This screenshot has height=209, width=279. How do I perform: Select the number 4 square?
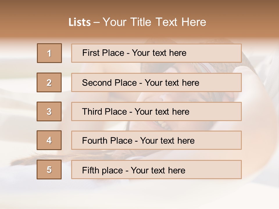(49, 140)
